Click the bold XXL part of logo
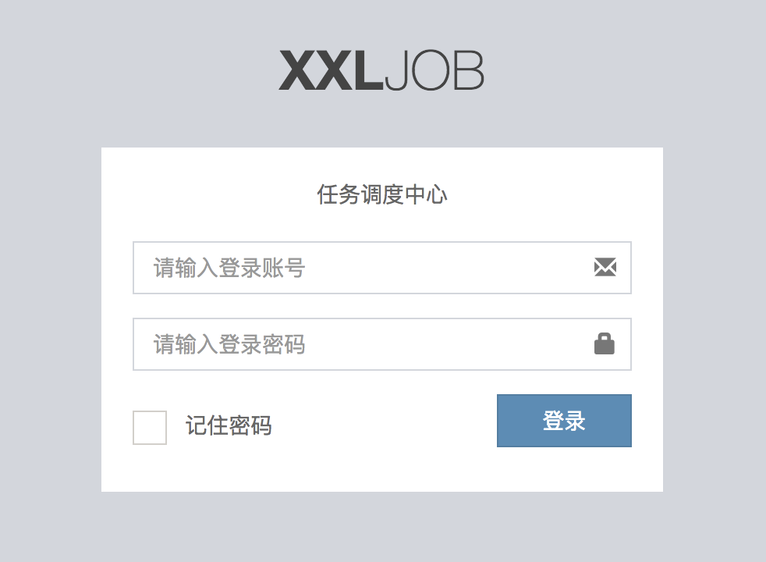This screenshot has width=766, height=562. pos(330,71)
